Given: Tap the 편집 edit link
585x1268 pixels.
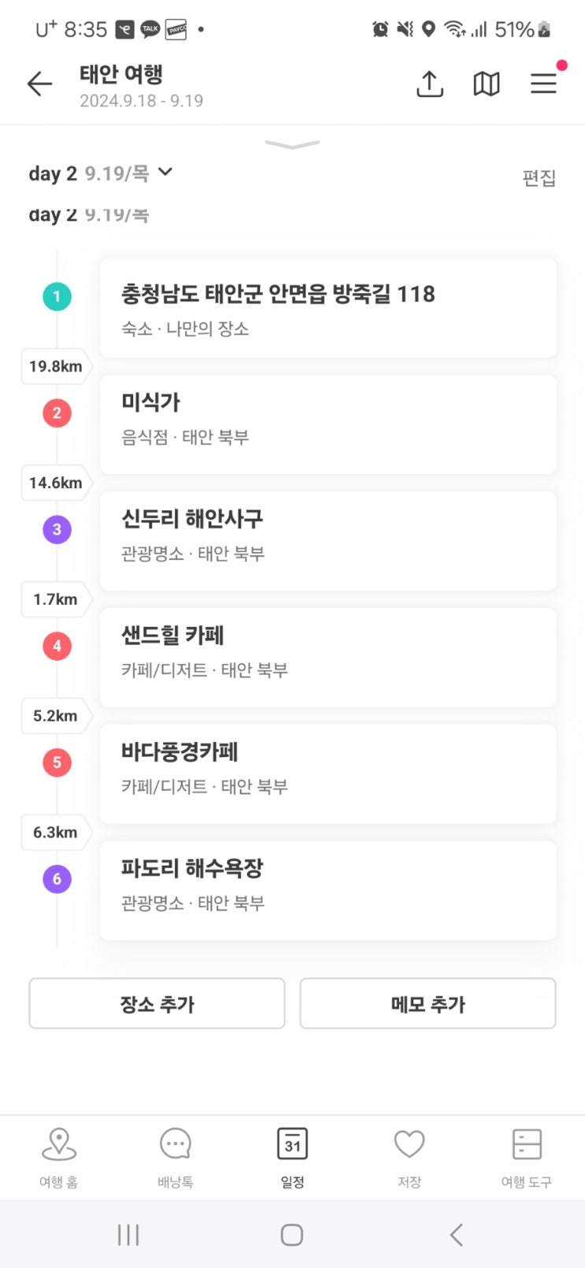Looking at the screenshot, I should point(539,178).
